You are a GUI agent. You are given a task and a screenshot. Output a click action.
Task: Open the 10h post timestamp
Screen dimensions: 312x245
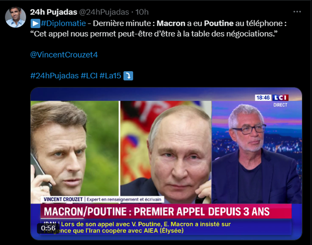click(x=142, y=12)
